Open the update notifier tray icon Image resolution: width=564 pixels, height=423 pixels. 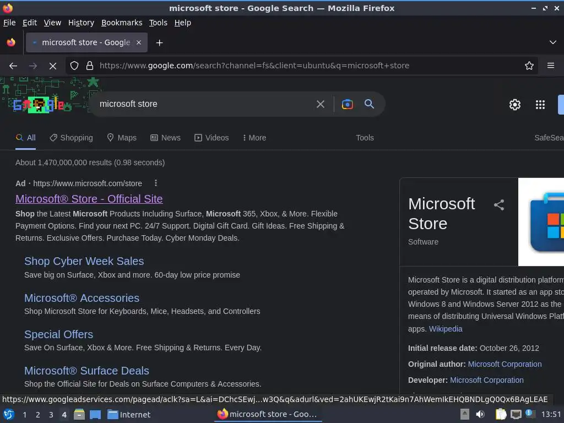(x=530, y=414)
